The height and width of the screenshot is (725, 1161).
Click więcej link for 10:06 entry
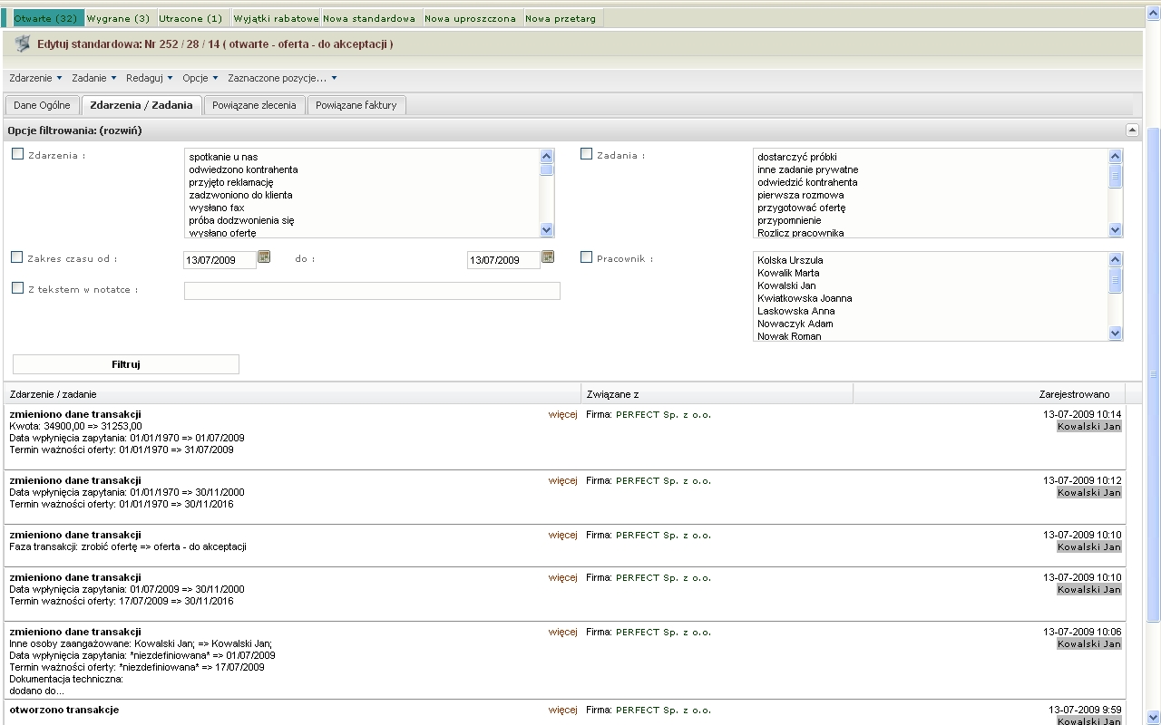tap(562, 632)
